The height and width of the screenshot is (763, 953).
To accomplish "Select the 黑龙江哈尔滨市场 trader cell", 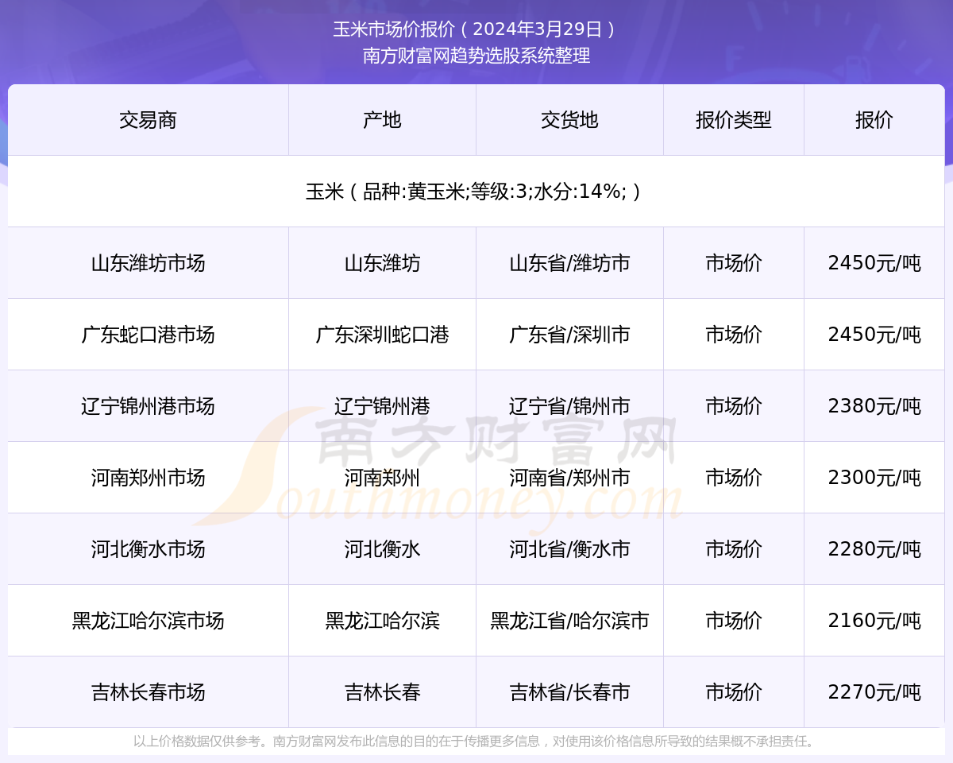I will (x=148, y=621).
